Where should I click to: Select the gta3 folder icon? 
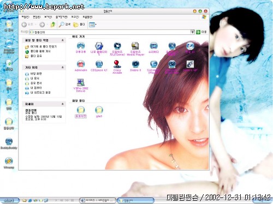99,110
